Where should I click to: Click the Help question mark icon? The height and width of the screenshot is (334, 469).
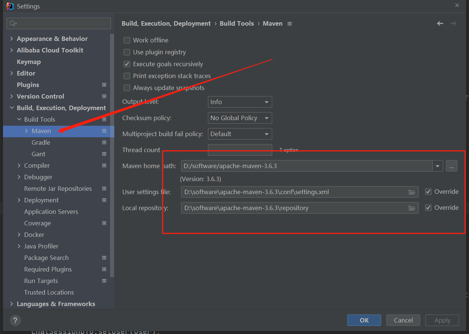(x=15, y=320)
